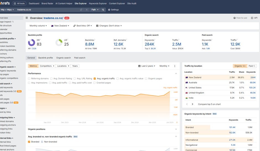260x151 pixels.
Task: Click the 284K organic keywords value
Action: [149, 44]
